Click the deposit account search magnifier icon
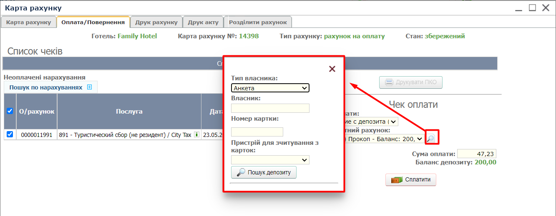The image size is (556, 216). [x=431, y=138]
